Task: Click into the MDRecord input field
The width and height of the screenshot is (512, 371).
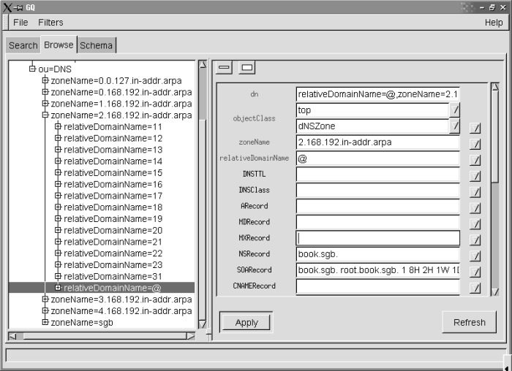Action: point(377,222)
